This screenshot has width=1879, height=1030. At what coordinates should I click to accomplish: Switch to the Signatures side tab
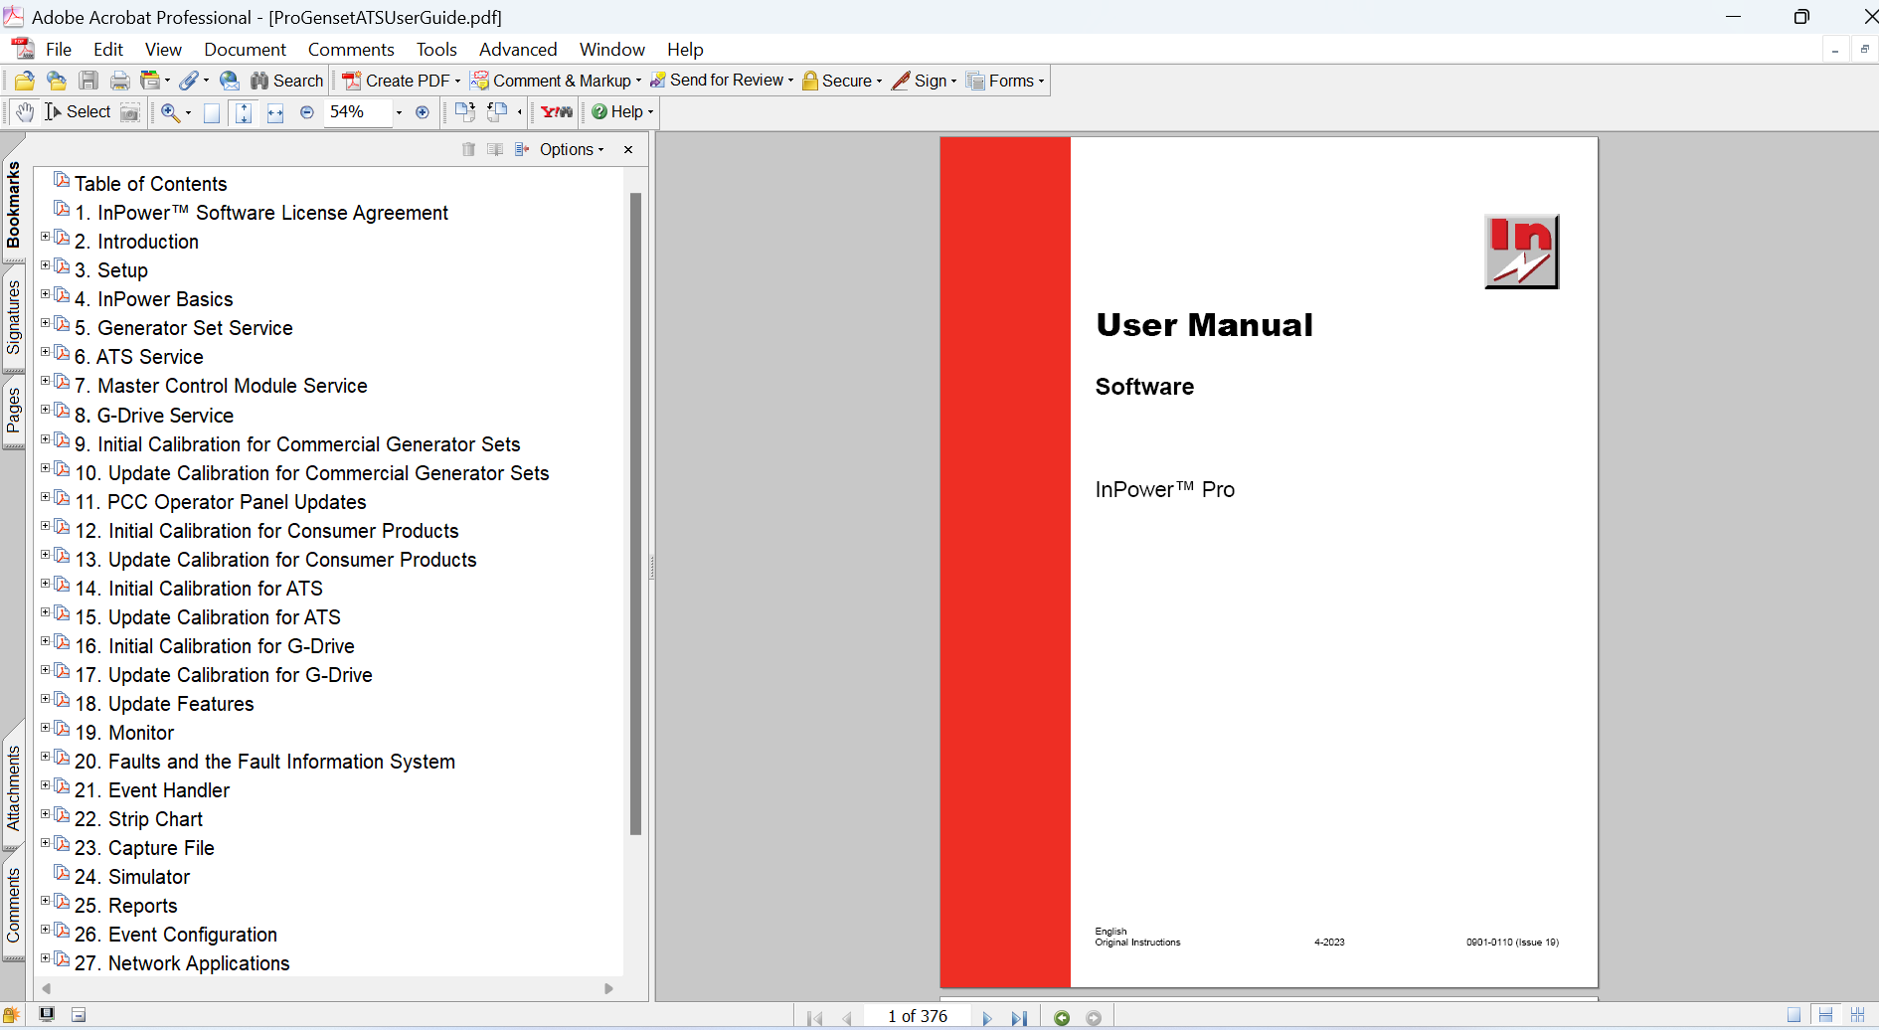coord(13,317)
